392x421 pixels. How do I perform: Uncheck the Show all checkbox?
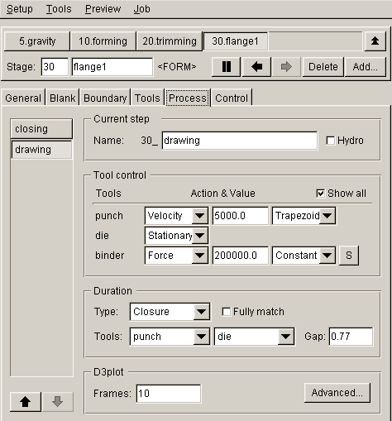pyautogui.click(x=320, y=194)
